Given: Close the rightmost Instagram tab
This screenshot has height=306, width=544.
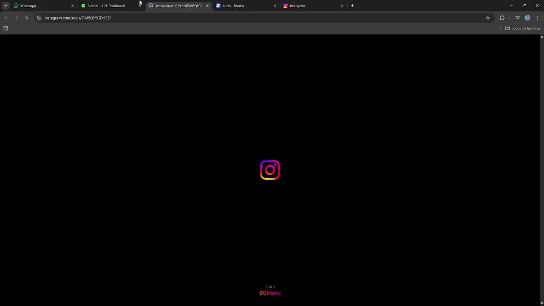Looking at the screenshot, I should [x=342, y=6].
